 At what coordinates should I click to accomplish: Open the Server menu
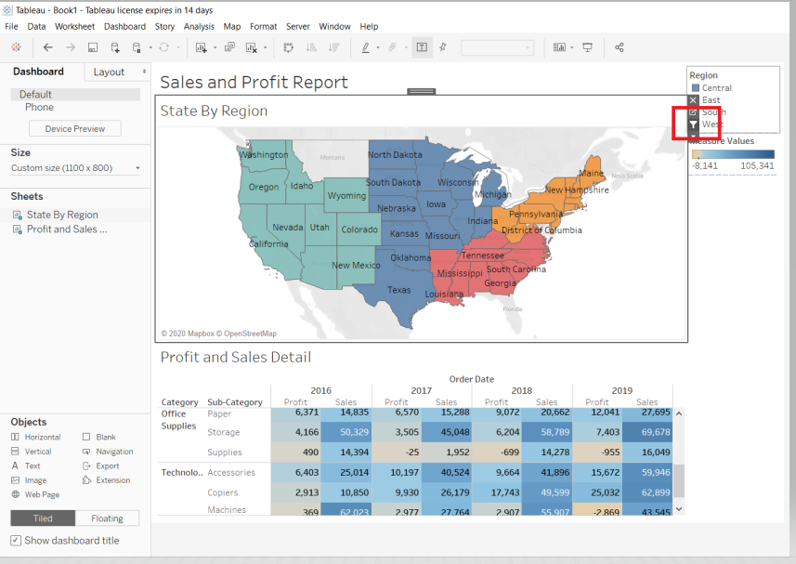[298, 26]
